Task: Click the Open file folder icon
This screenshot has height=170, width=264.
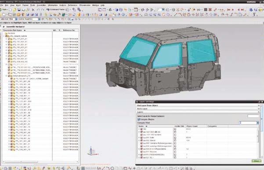Action: point(14,10)
